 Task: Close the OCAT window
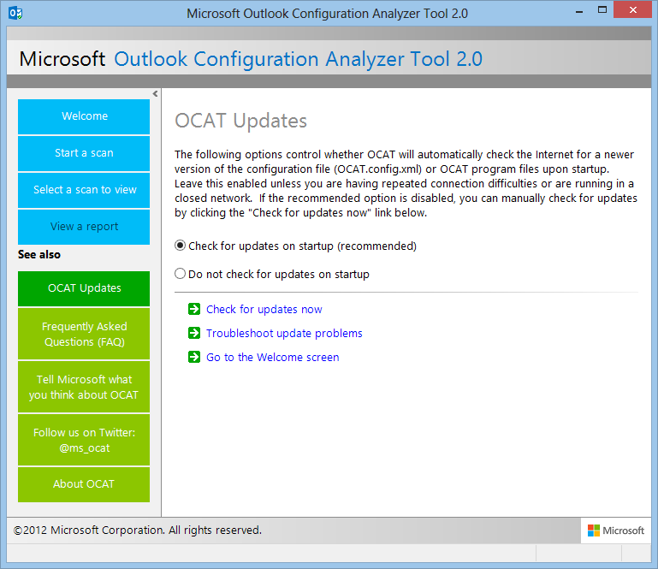(633, 9)
